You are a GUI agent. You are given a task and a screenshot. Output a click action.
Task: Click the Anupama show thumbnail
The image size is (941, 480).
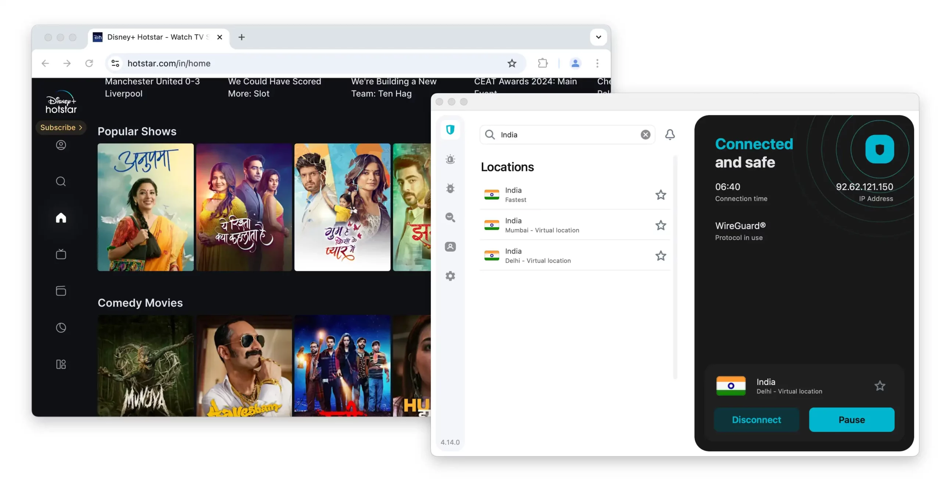pyautogui.click(x=145, y=207)
